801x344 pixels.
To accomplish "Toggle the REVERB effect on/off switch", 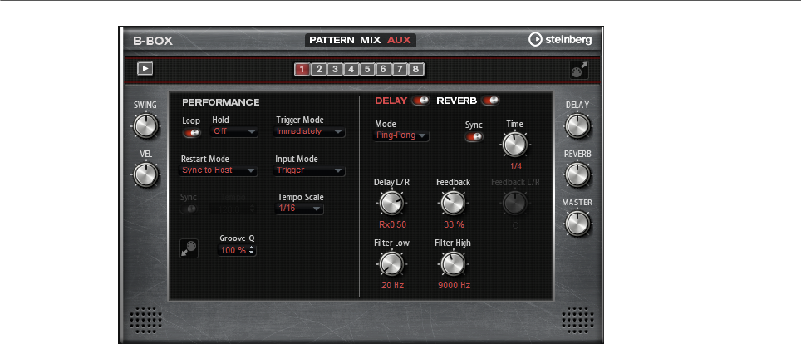I will pos(490,101).
